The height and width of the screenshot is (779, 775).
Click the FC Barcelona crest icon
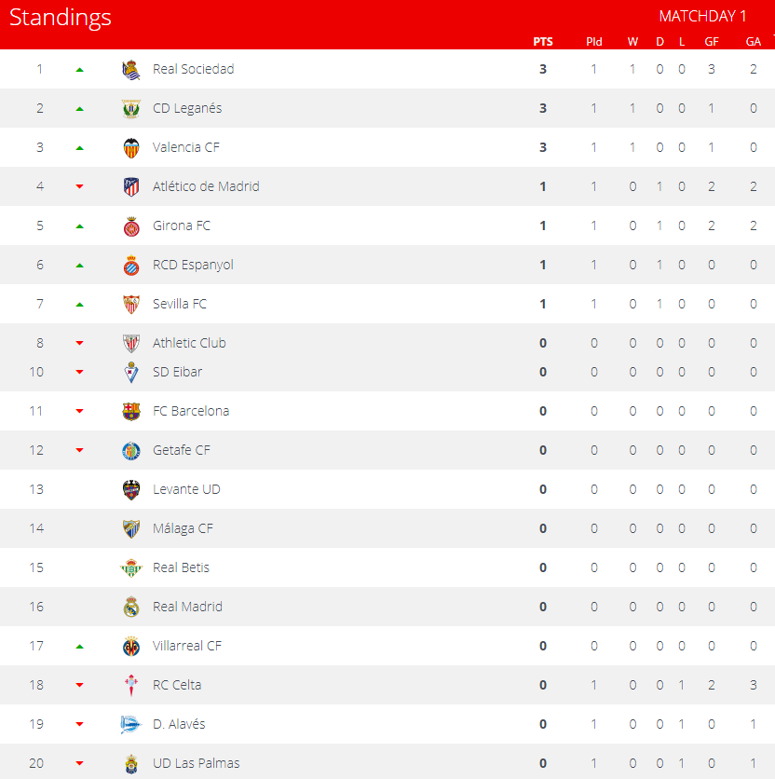(x=131, y=412)
